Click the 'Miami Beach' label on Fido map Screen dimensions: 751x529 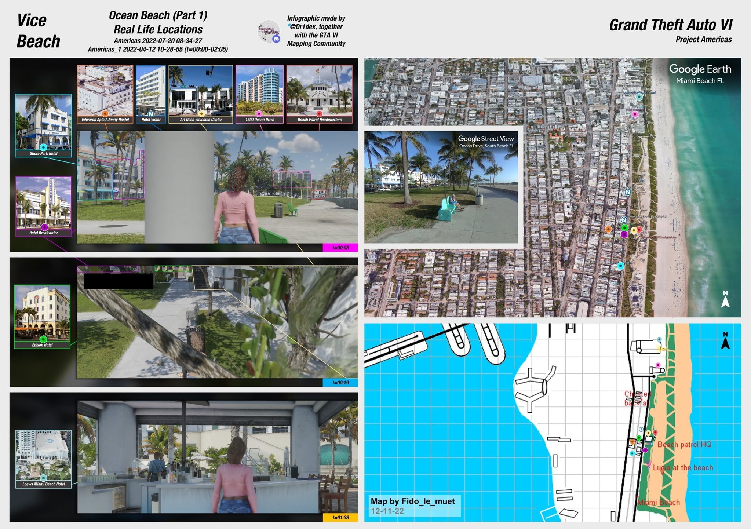pos(659,502)
